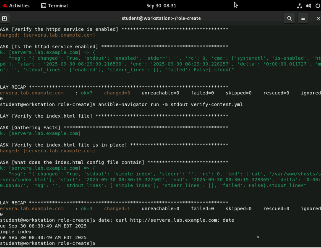Click the student@workstation:~/role-create window title
The width and height of the screenshot is (321, 248).
161,18
